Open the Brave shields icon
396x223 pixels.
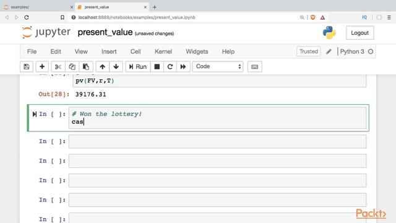pos(313,17)
